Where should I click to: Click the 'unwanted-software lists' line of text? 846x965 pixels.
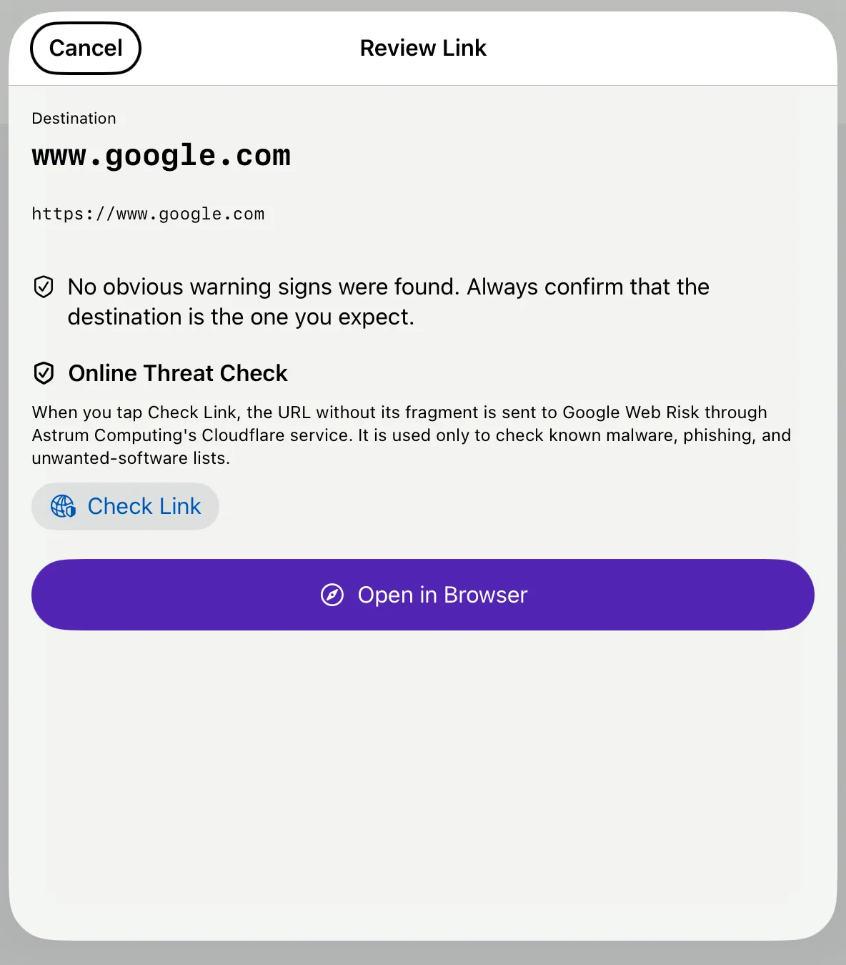[131, 458]
